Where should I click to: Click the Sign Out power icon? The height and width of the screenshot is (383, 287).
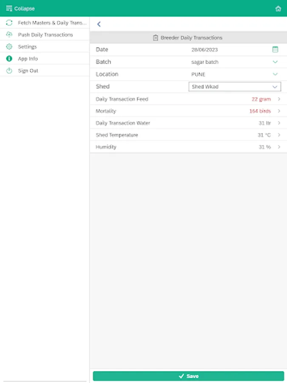(x=9, y=71)
